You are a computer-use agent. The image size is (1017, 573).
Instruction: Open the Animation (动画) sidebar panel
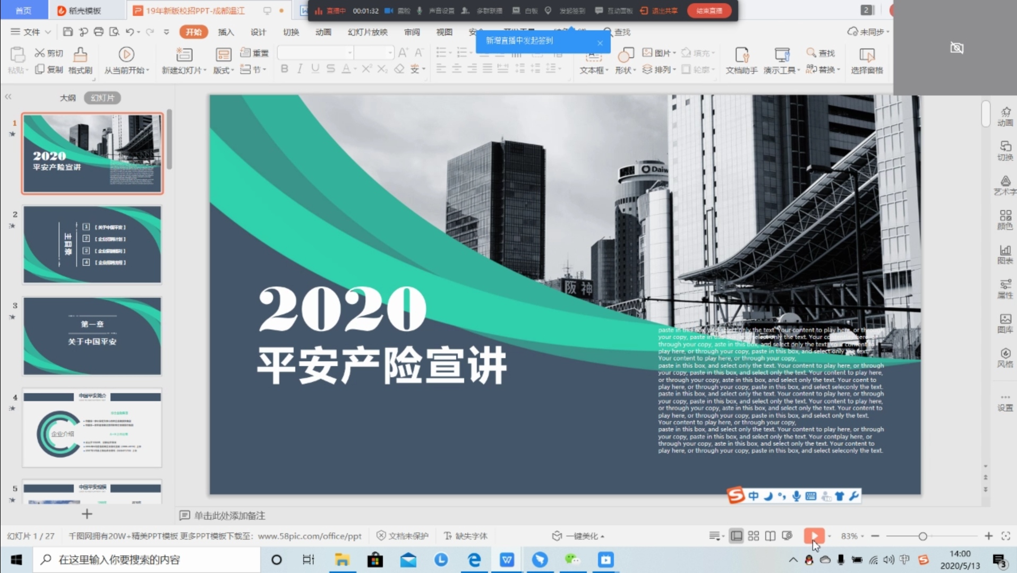(1005, 116)
